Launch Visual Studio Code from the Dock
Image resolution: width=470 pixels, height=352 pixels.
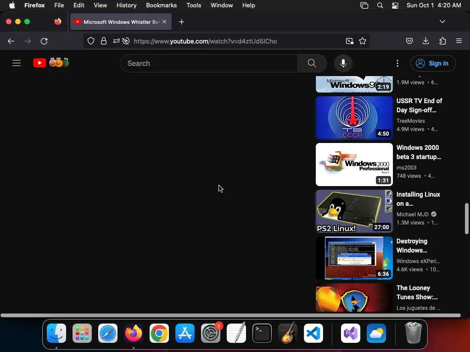pos(313,333)
